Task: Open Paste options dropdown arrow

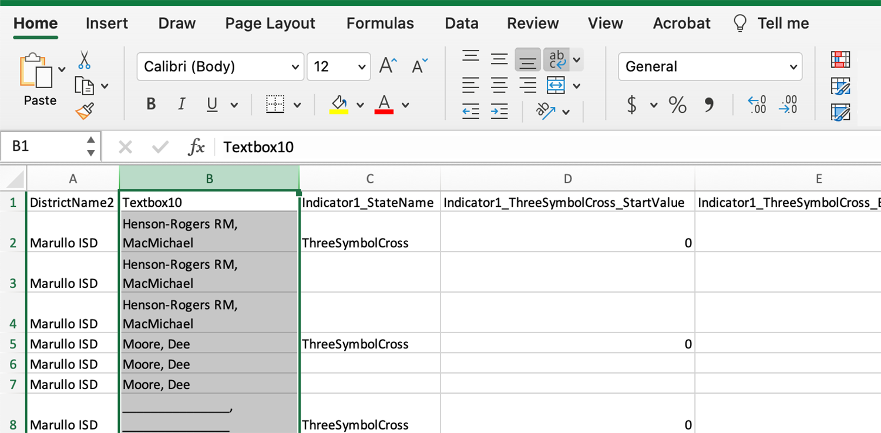Action: tap(62, 69)
